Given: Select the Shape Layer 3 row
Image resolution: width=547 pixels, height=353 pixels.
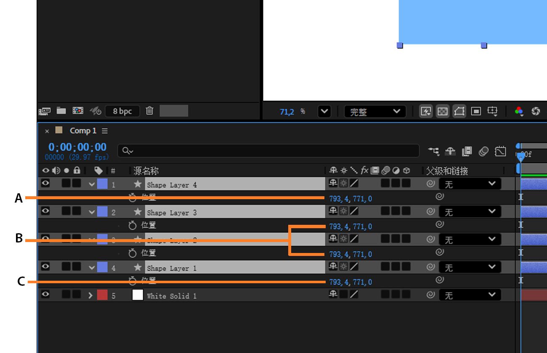Looking at the screenshot, I should tap(235, 211).
